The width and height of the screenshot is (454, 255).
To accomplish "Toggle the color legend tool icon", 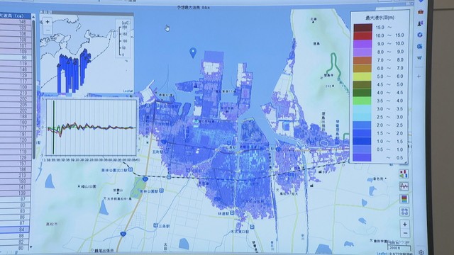I will (x=404, y=199).
